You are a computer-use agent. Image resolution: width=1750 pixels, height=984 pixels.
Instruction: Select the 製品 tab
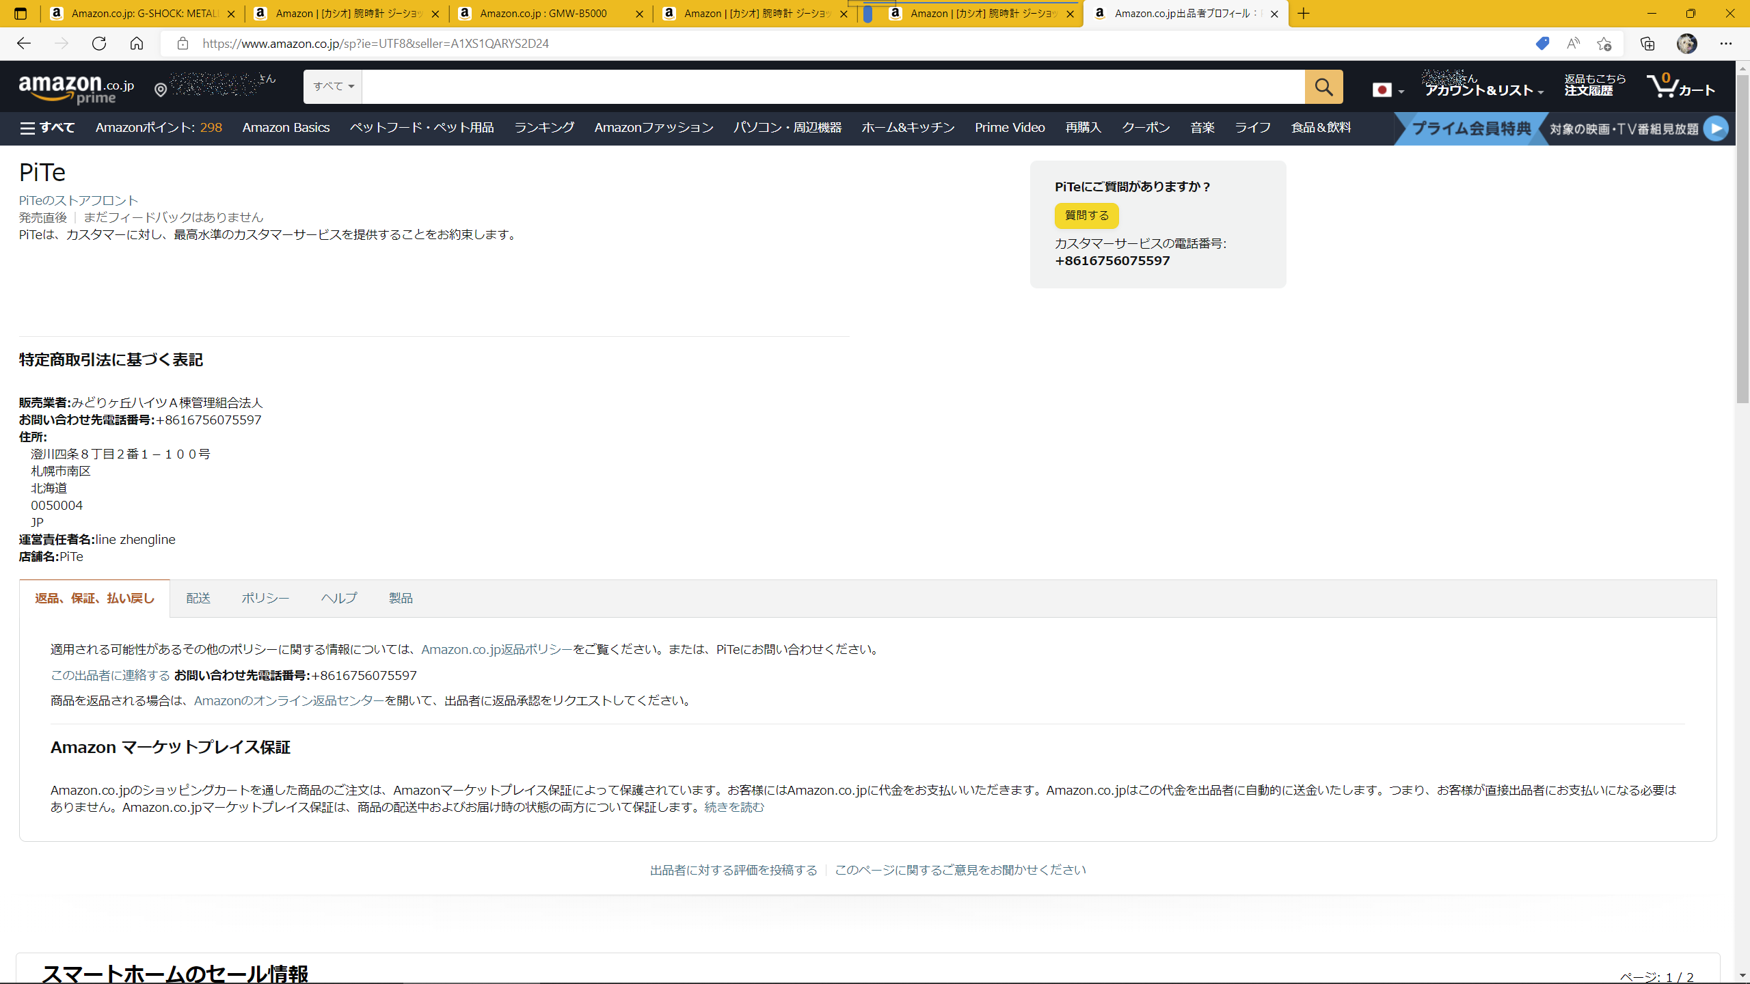click(401, 599)
